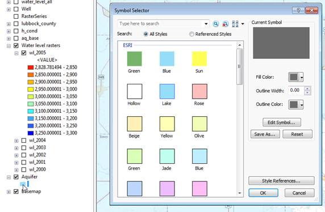Click the Style References button
The width and height of the screenshot is (325, 212).
(x=281, y=181)
